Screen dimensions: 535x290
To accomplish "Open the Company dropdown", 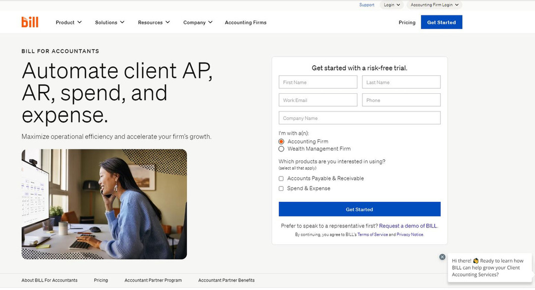I will (198, 22).
